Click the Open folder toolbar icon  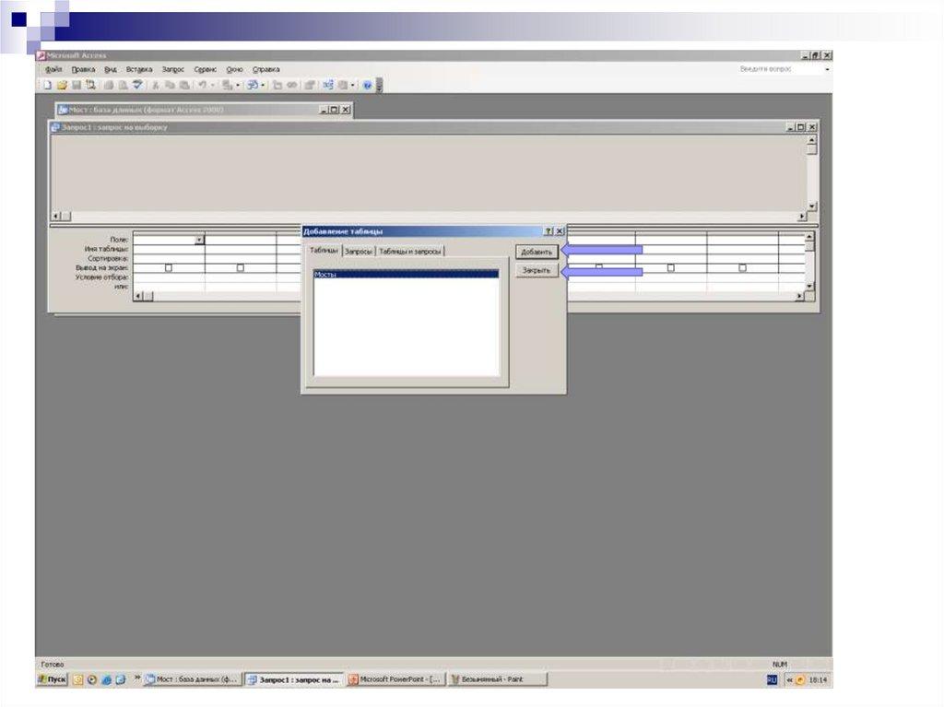[62, 85]
